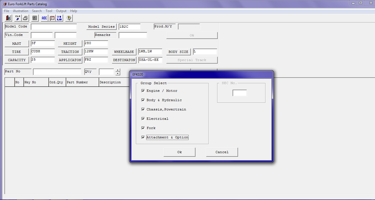Open the Tool menu
Screen dimensions: 375x200
pos(49,11)
